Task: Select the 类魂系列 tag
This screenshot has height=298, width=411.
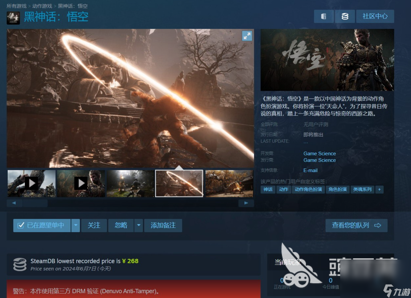Action: [x=362, y=189]
